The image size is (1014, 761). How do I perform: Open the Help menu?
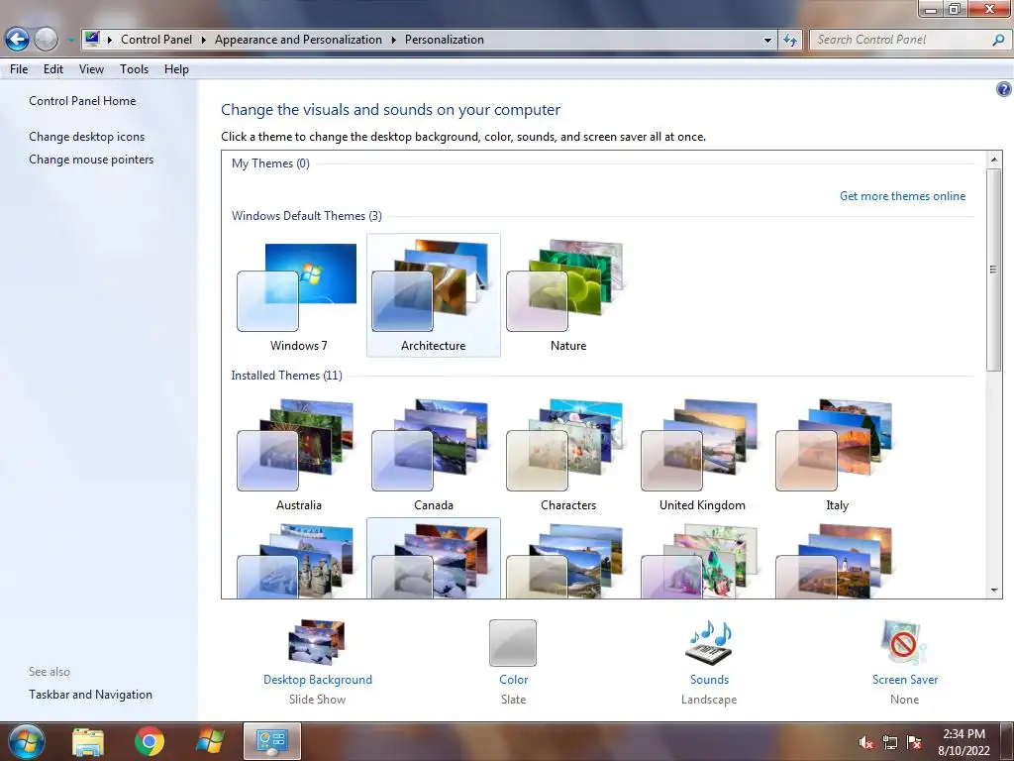click(x=176, y=69)
